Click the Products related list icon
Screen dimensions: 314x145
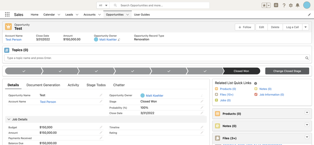218,114
